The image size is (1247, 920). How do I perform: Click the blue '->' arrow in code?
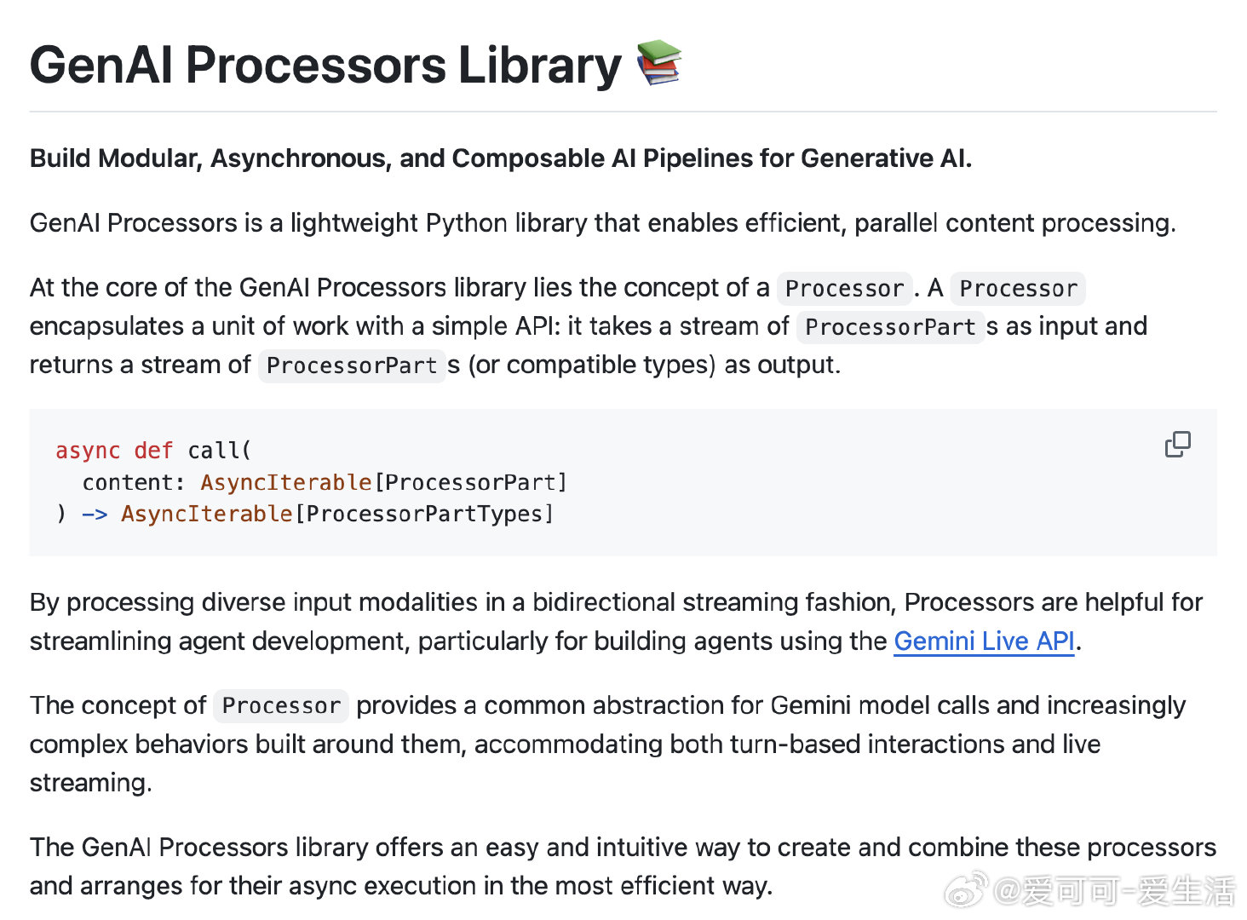pyautogui.click(x=95, y=515)
